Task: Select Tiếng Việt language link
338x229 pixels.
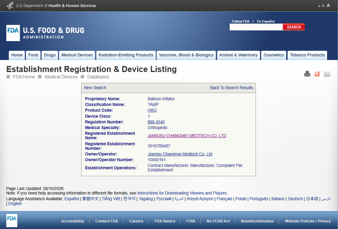Action: coord(111,199)
